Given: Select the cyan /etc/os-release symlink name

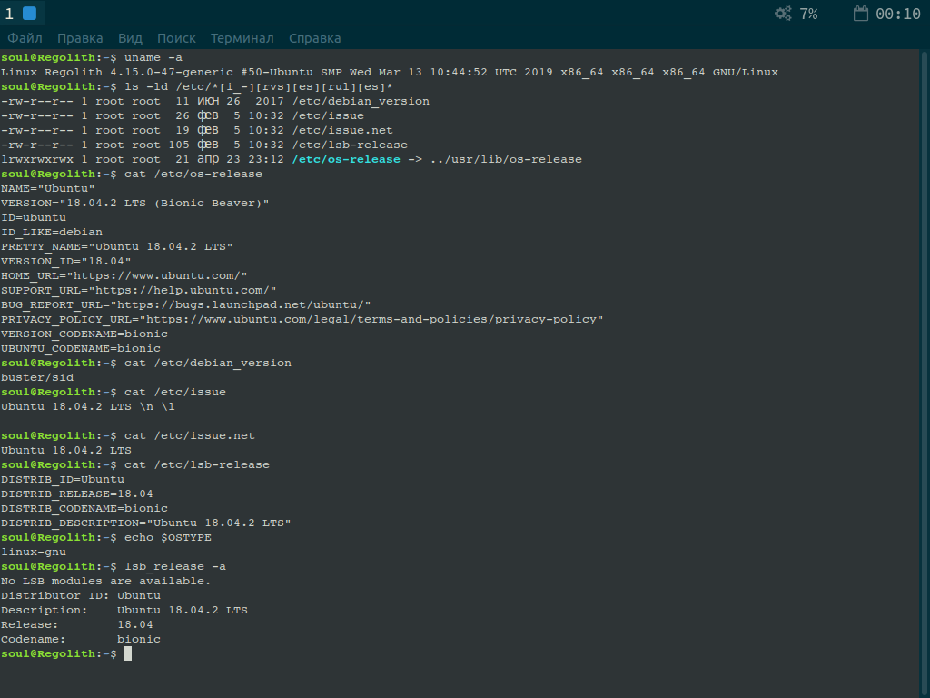Looking at the screenshot, I should 346,160.
